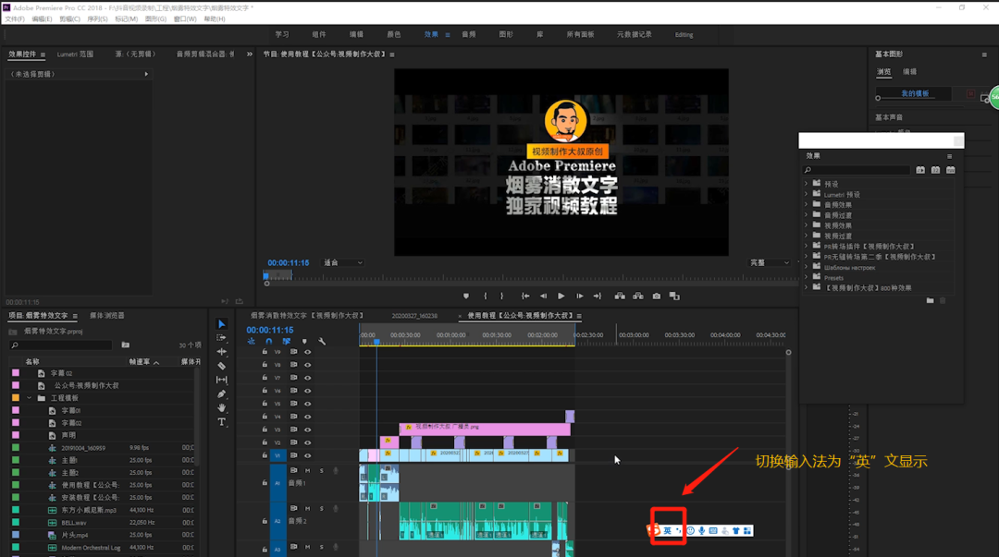This screenshot has width=999, height=557.
Task: Select the Track Select Forward tool
Action: pos(222,338)
